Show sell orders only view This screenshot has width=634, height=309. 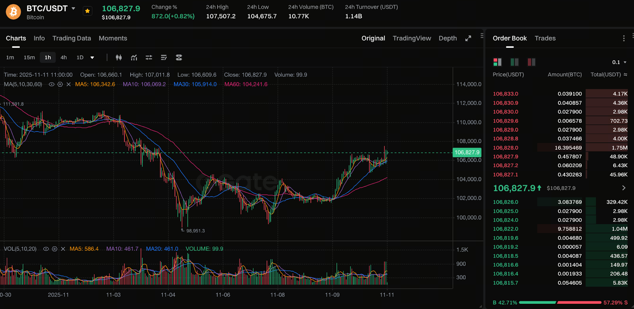point(531,62)
